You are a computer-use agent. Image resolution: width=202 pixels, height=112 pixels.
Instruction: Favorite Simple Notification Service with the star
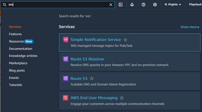(x=125, y=40)
